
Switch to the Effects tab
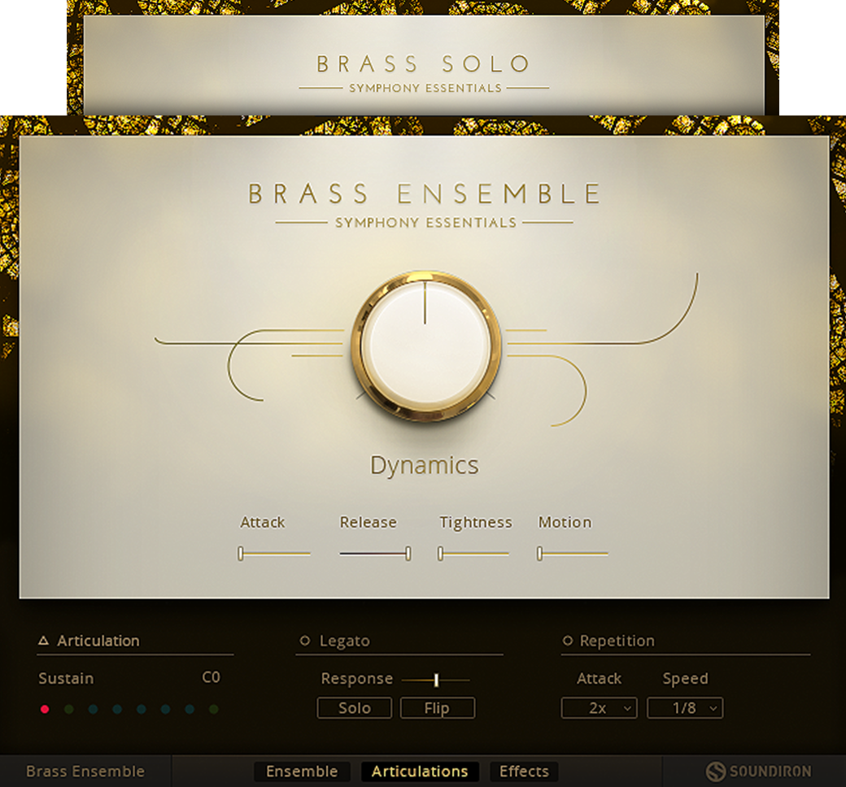(x=524, y=772)
